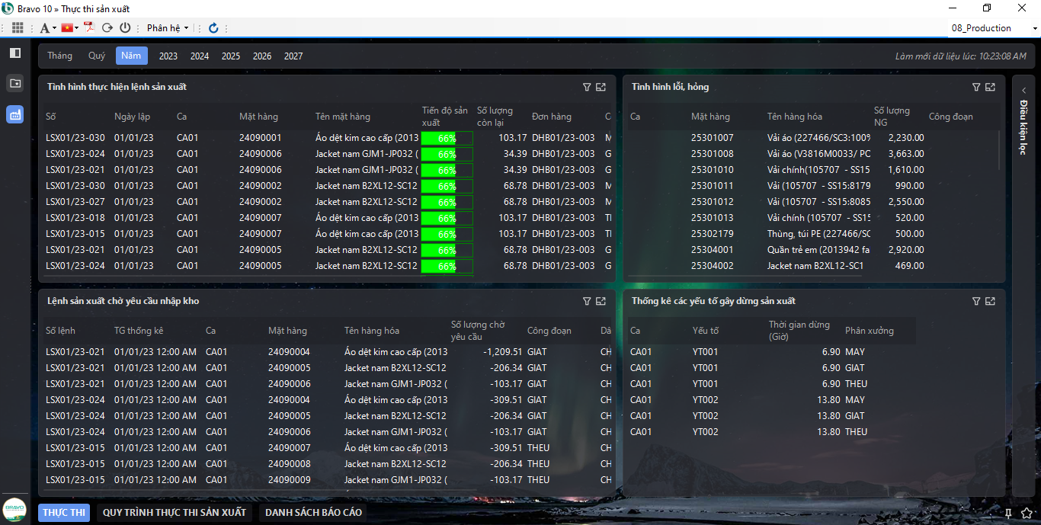Open the Phân hệ dropdown
Viewport: 1041px width, 525px height.
pos(167,28)
